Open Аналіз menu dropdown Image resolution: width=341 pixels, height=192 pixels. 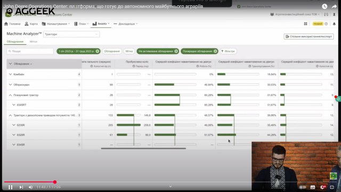click(x=101, y=23)
